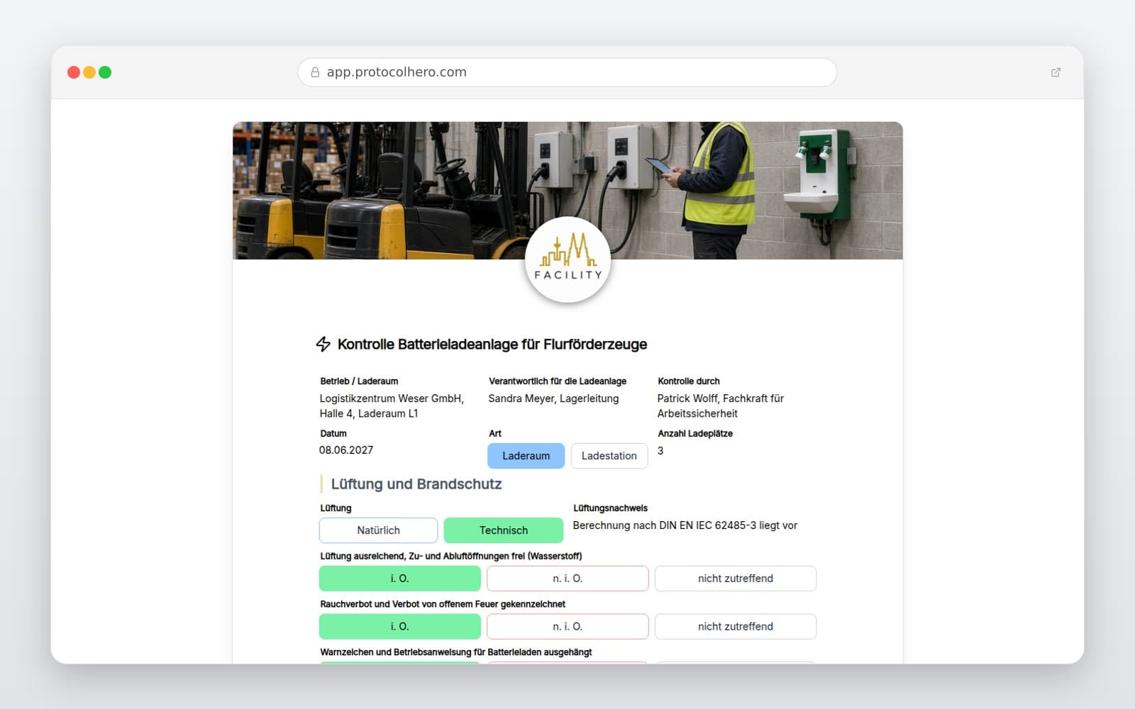This screenshot has width=1135, height=709.
Task: Select Ladestation as Art
Action: coord(609,456)
